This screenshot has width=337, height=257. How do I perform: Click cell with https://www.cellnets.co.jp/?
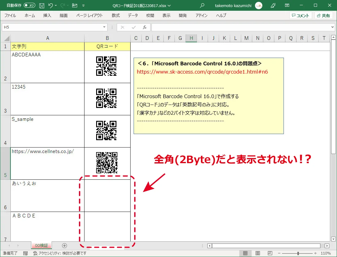point(48,163)
